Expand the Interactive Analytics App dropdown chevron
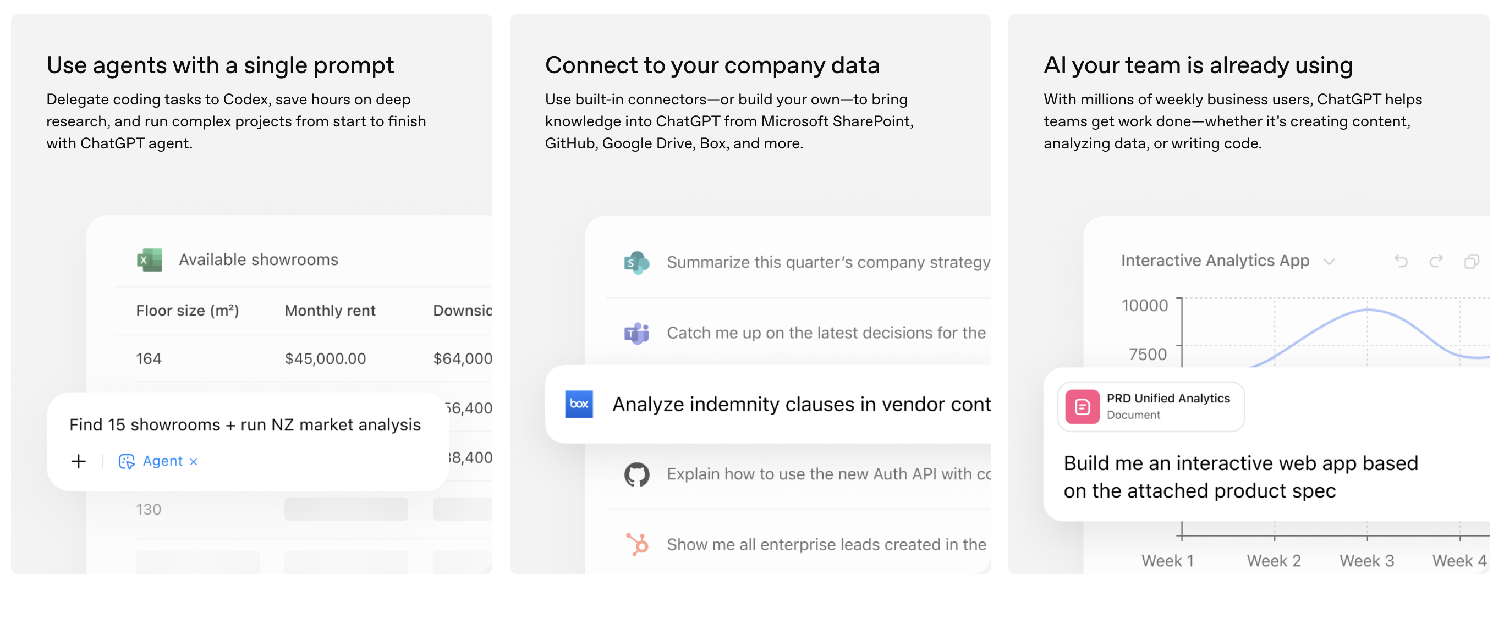 [1329, 261]
